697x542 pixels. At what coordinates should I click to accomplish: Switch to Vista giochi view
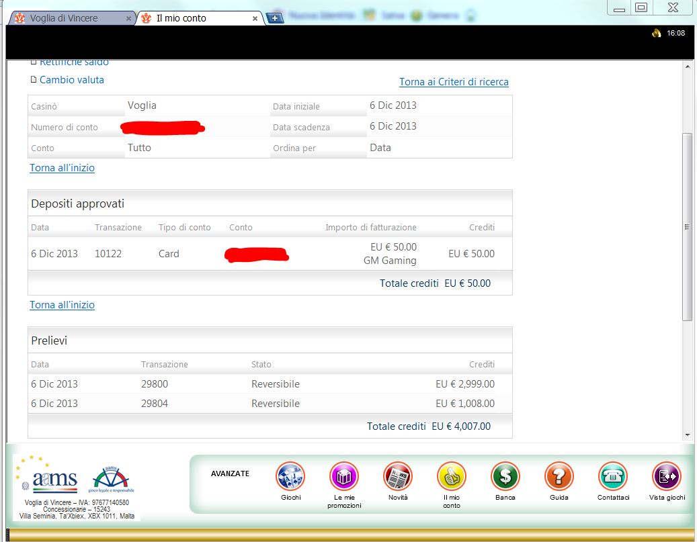coord(667,476)
